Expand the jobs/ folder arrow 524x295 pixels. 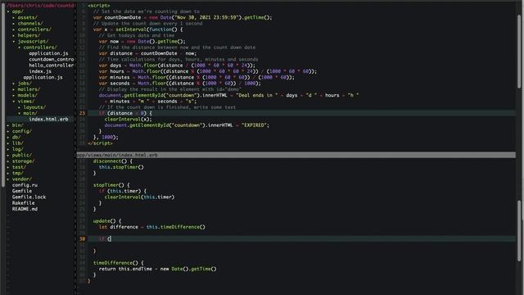14,84
